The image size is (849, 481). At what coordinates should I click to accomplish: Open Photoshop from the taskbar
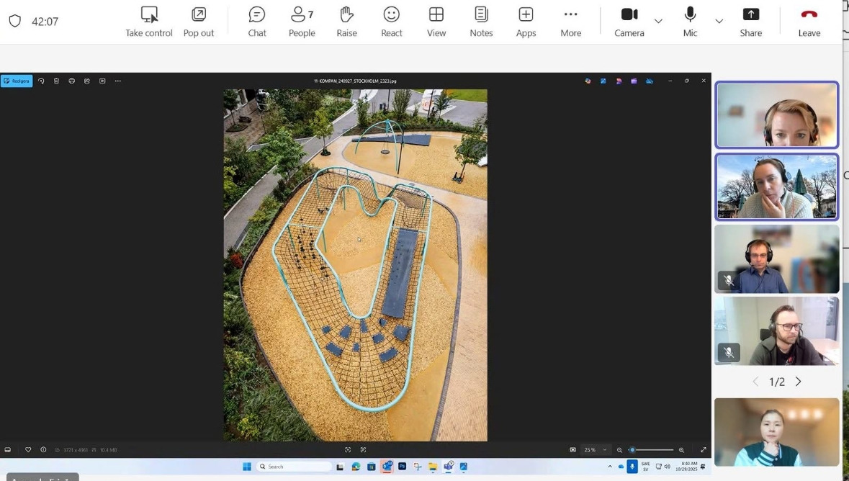coord(403,467)
